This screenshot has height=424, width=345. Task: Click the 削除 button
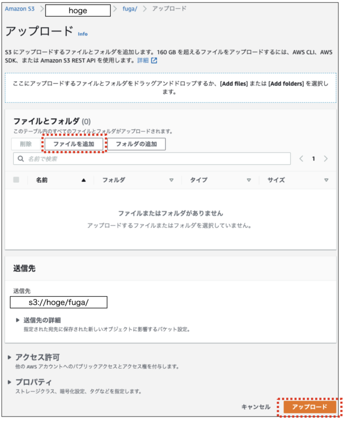coord(25,144)
